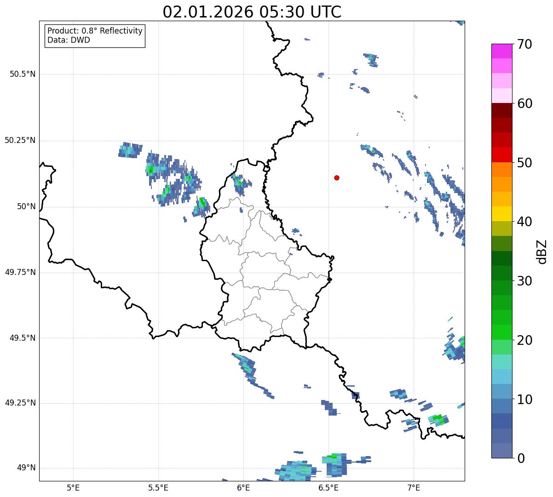Click the 7°E longitude tick label
553x497 pixels.
pos(414,487)
